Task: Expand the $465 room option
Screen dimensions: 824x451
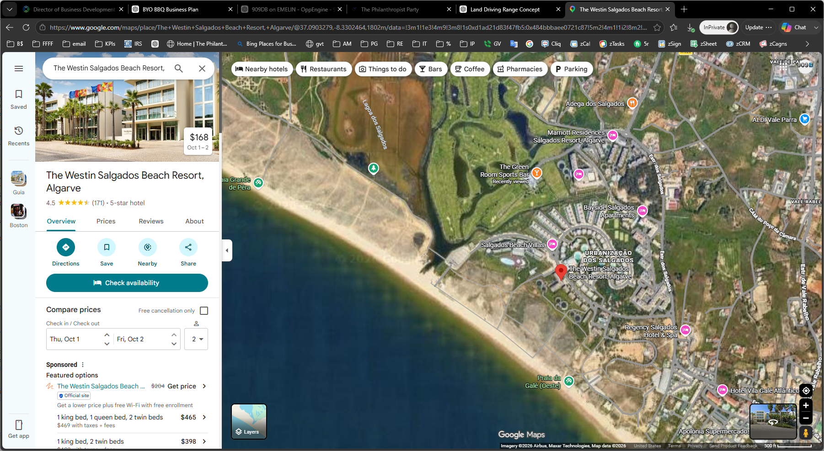Action: pos(204,417)
